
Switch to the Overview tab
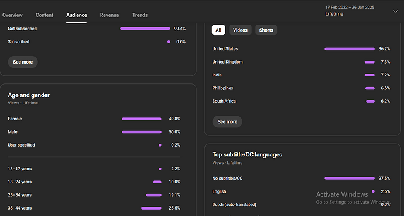click(x=12, y=15)
